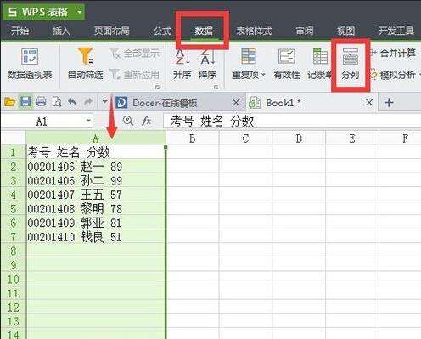Switch to the 开始 ribbon tab
The height and width of the screenshot is (339, 421).
tap(20, 31)
